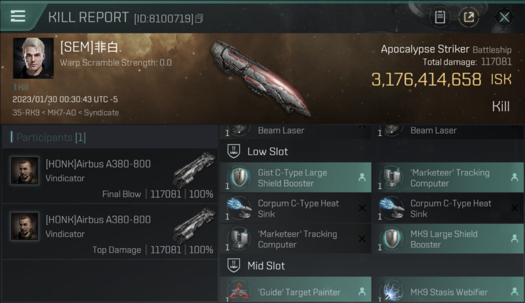This screenshot has height=303, width=525.
Task: Click the Apocalypse Striker ship image
Action: pos(260,77)
